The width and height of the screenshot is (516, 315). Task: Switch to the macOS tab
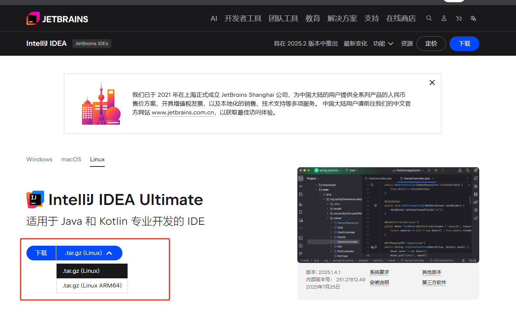coord(71,160)
